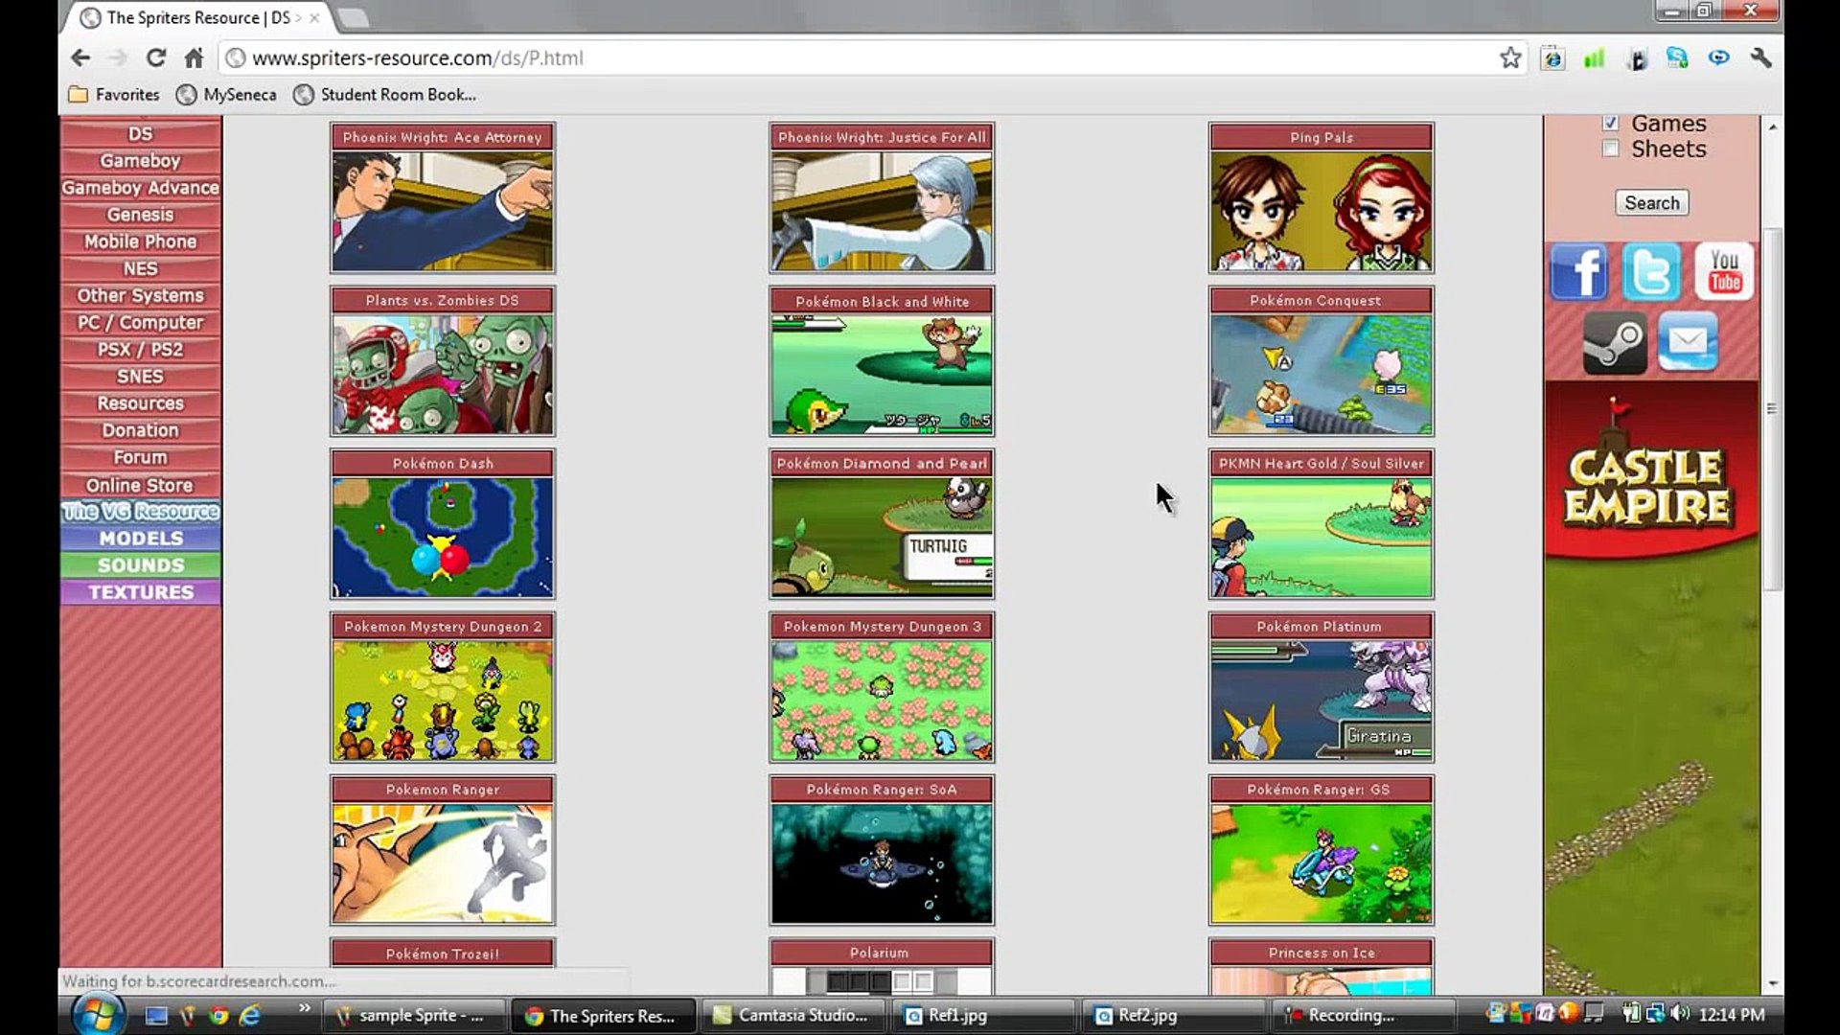Go to browser home page icon
Image resolution: width=1840 pixels, height=1035 pixels.
[194, 58]
